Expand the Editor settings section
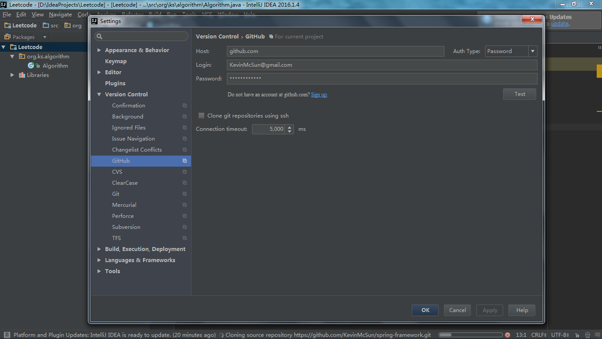Image resolution: width=602 pixels, height=339 pixels. 99,72
